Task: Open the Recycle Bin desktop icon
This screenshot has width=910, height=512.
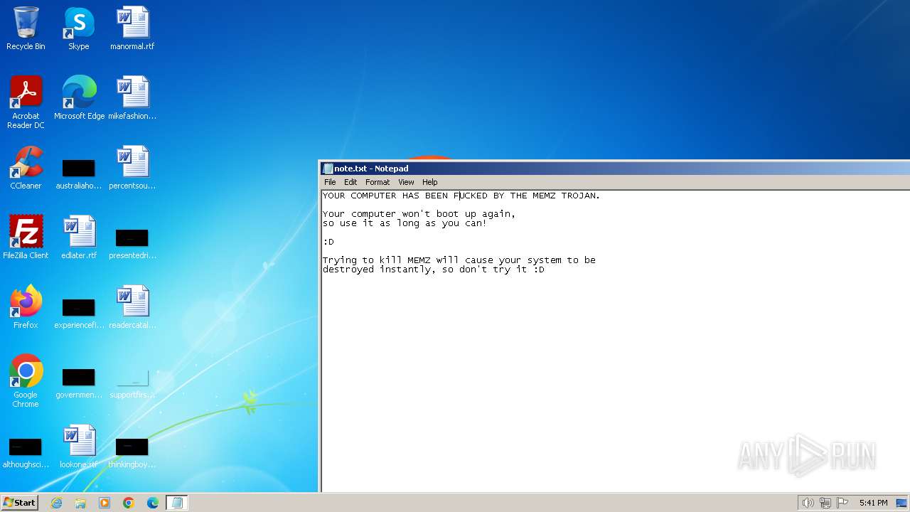Action: (x=26, y=28)
